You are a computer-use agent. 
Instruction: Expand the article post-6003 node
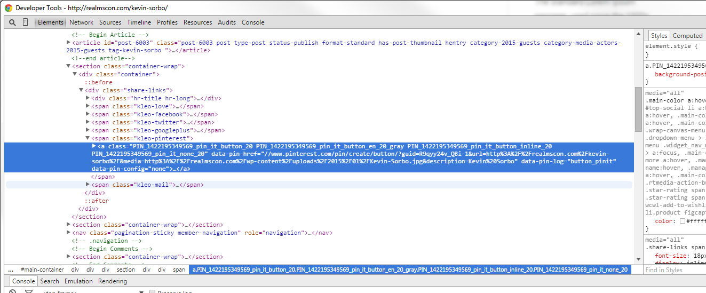[68, 43]
